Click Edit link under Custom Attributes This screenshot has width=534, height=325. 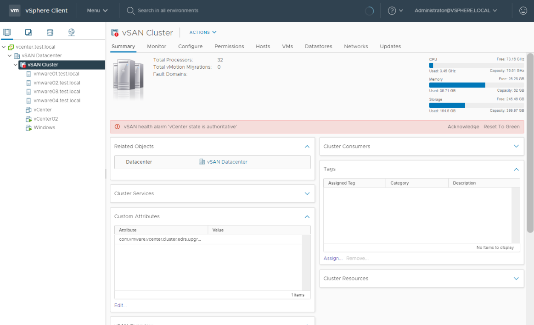120,305
